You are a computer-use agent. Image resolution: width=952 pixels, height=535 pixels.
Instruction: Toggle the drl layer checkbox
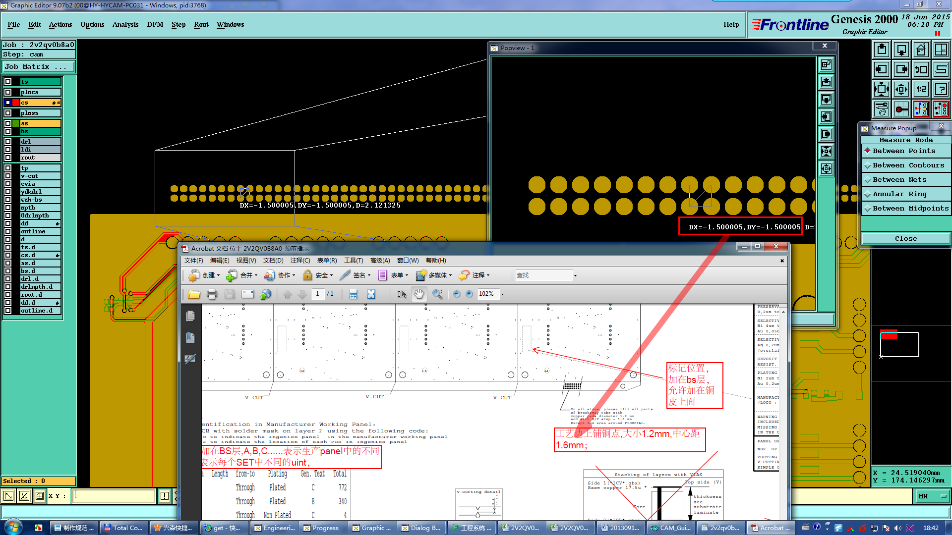[x=8, y=142]
